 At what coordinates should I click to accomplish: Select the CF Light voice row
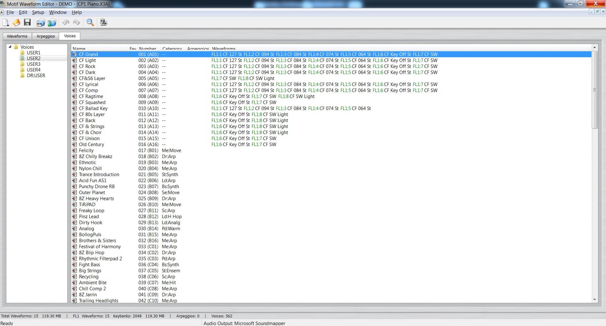point(331,60)
